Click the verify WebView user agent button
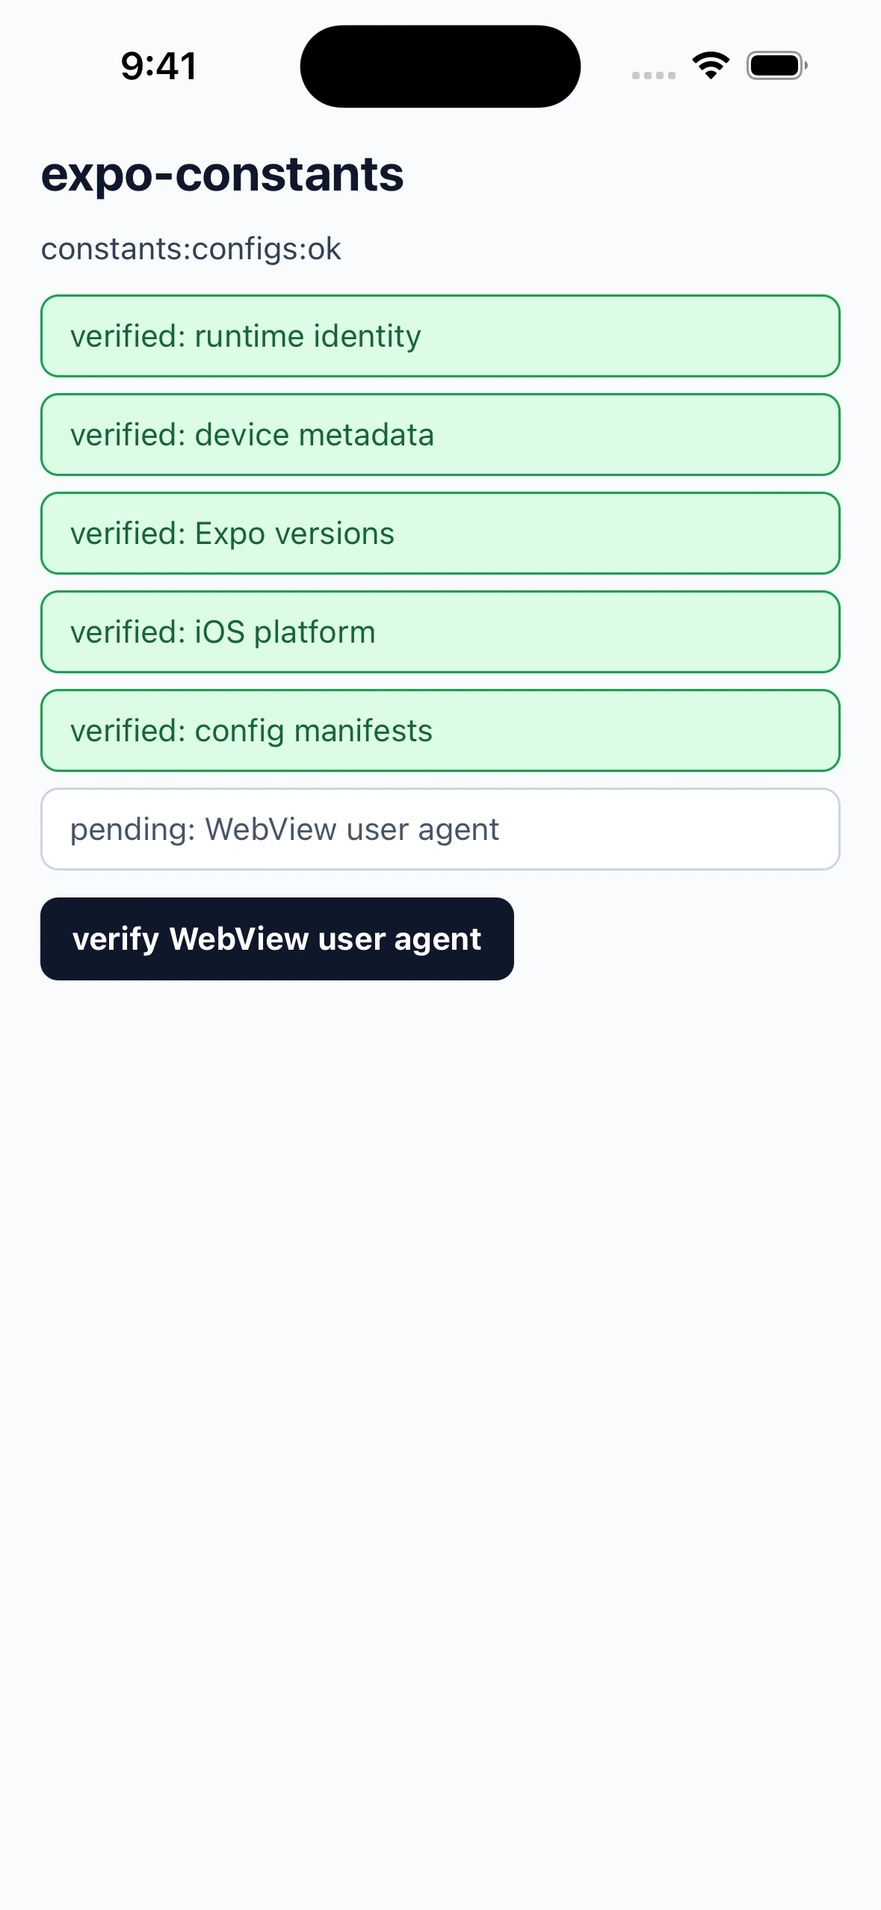This screenshot has height=1910, width=881. coord(277,939)
